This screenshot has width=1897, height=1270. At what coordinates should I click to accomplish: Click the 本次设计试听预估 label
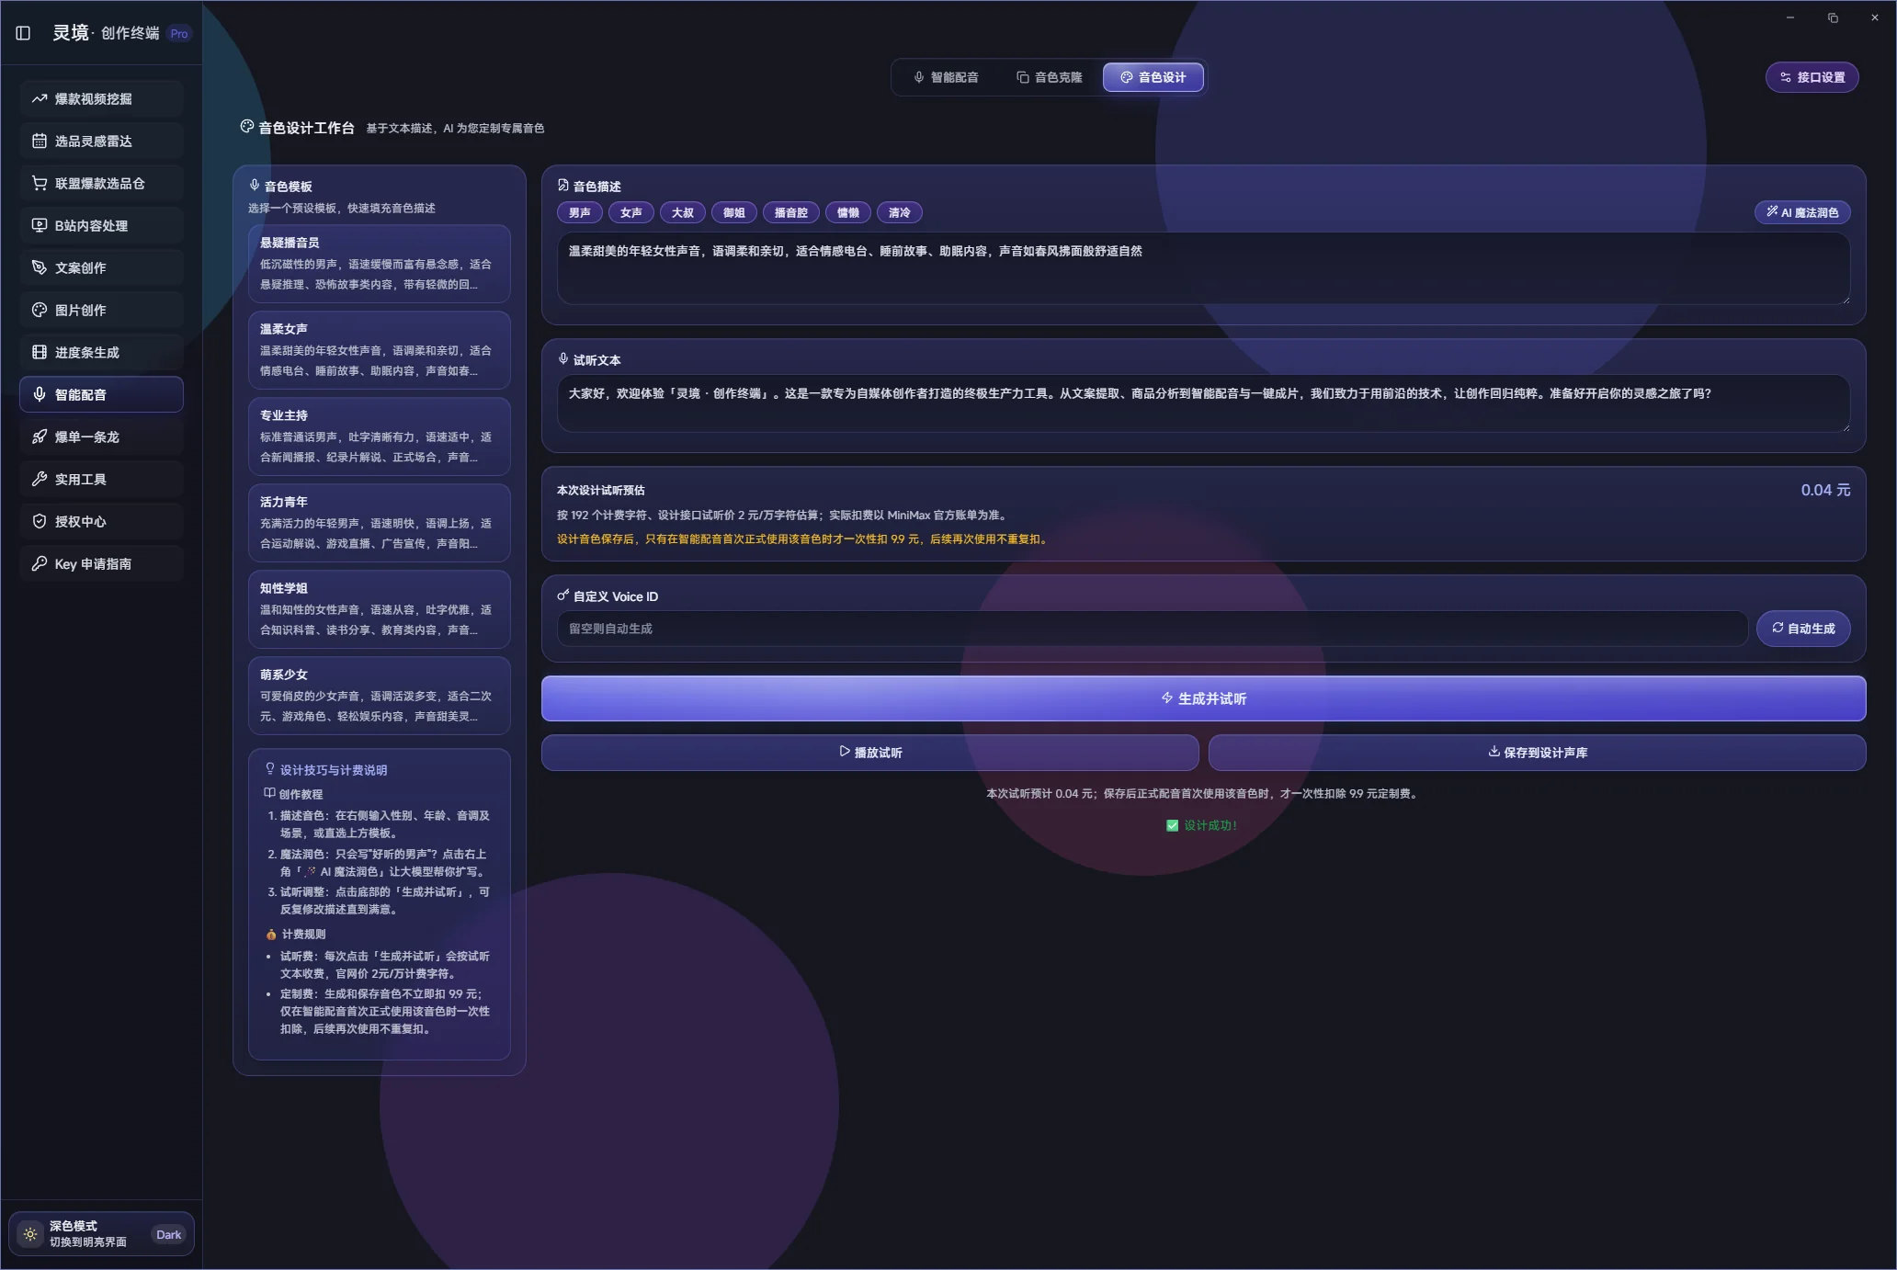tap(600, 490)
